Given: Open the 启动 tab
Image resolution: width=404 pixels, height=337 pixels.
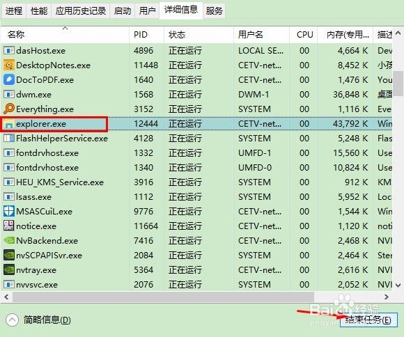Looking at the screenshot, I should [123, 11].
